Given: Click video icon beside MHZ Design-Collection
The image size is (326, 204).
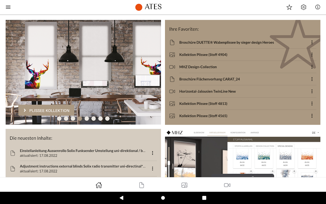Looking at the screenshot, I should [x=172, y=67].
